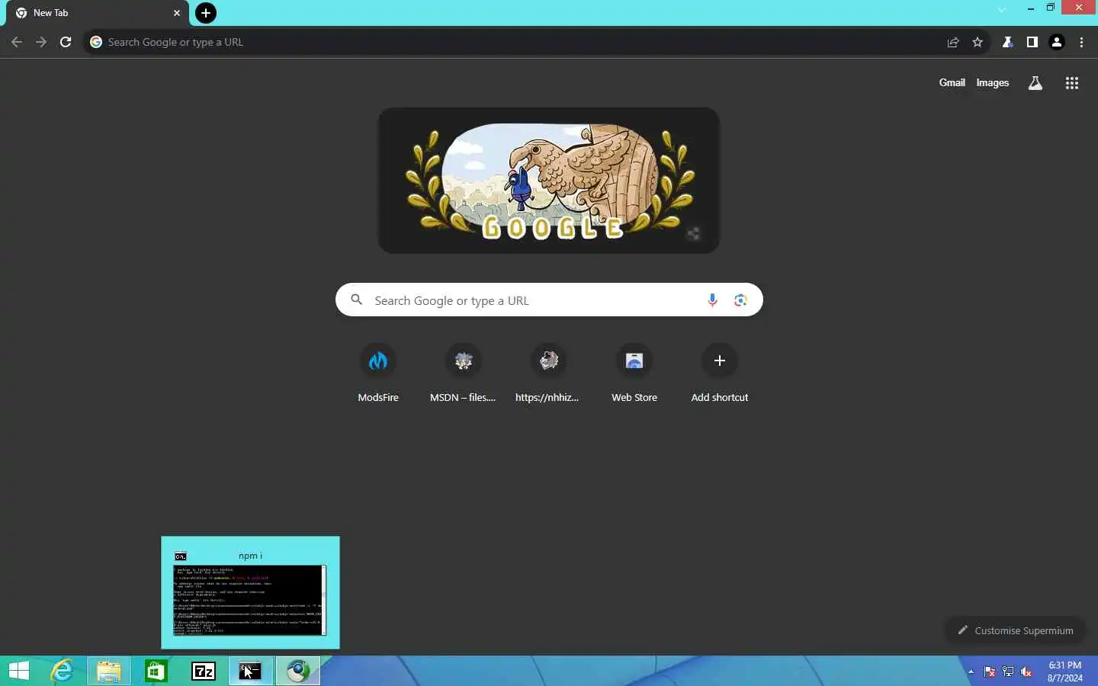Show hidden system tray icons
The image size is (1098, 686).
pyautogui.click(x=971, y=672)
